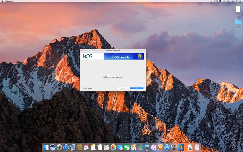
Task: Open Safari compass icon in Dock
Action: [x=66, y=147]
